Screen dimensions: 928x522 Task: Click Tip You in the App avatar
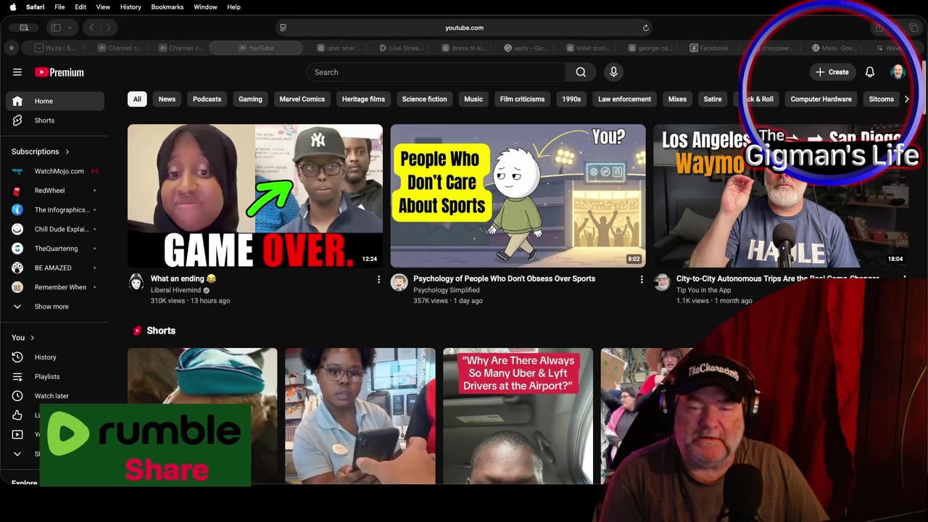[x=662, y=282]
